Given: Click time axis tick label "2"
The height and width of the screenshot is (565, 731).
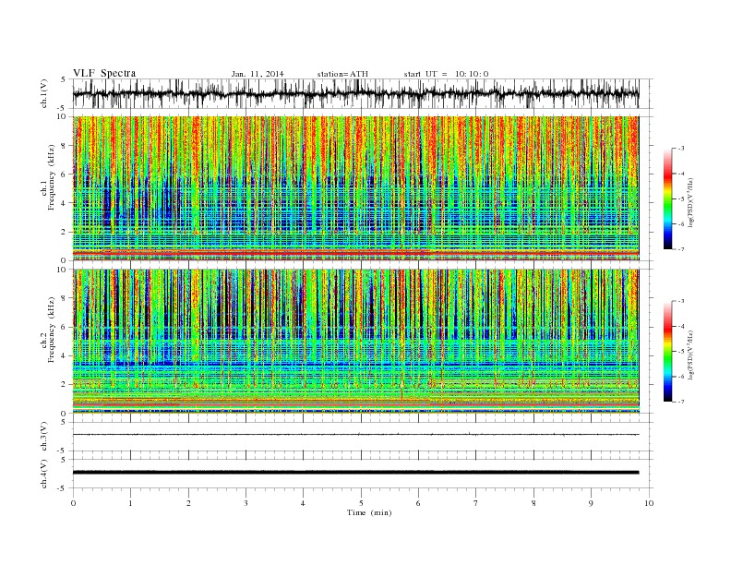Looking at the screenshot, I should pos(188,503).
